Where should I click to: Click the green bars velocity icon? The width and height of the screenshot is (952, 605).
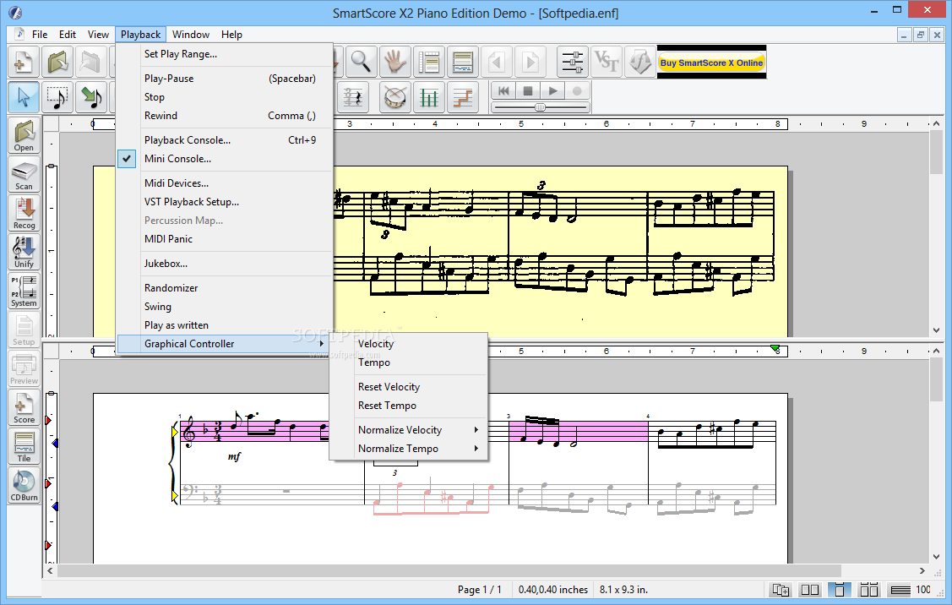coord(429,97)
